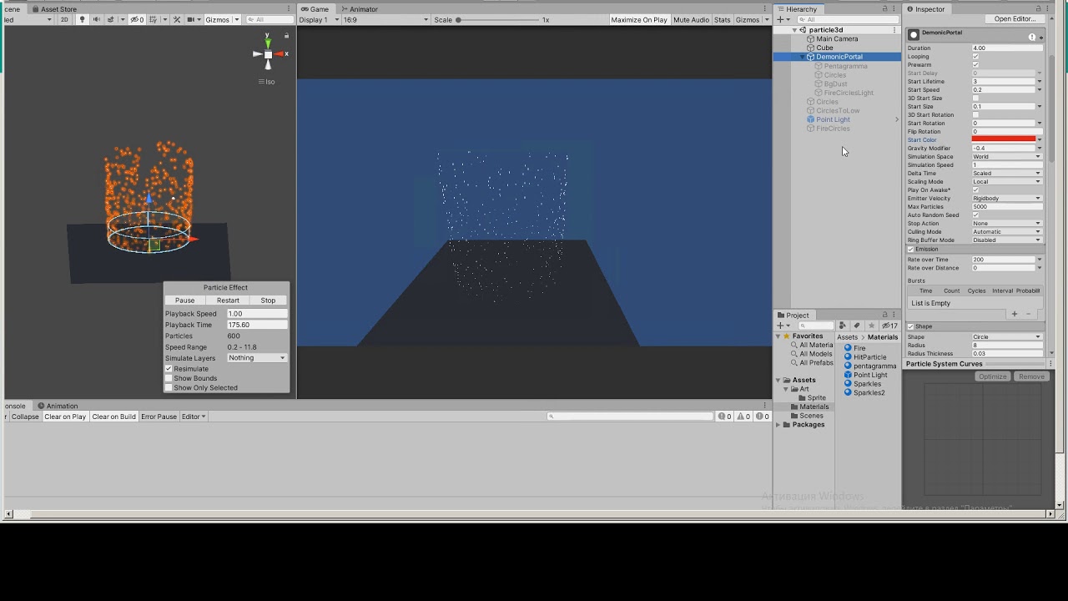The height and width of the screenshot is (601, 1068).
Task: Toggle Clear on Play in Console
Action: (x=65, y=417)
